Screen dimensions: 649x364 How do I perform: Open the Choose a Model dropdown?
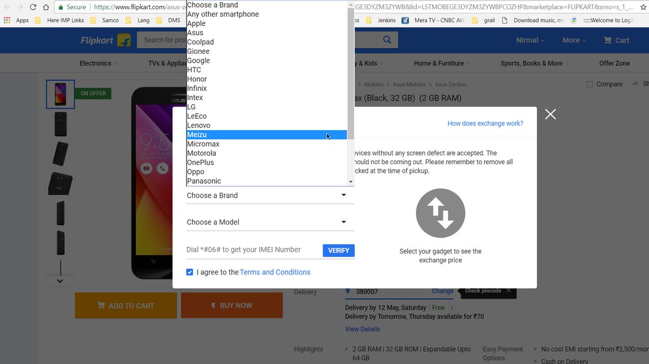270,222
